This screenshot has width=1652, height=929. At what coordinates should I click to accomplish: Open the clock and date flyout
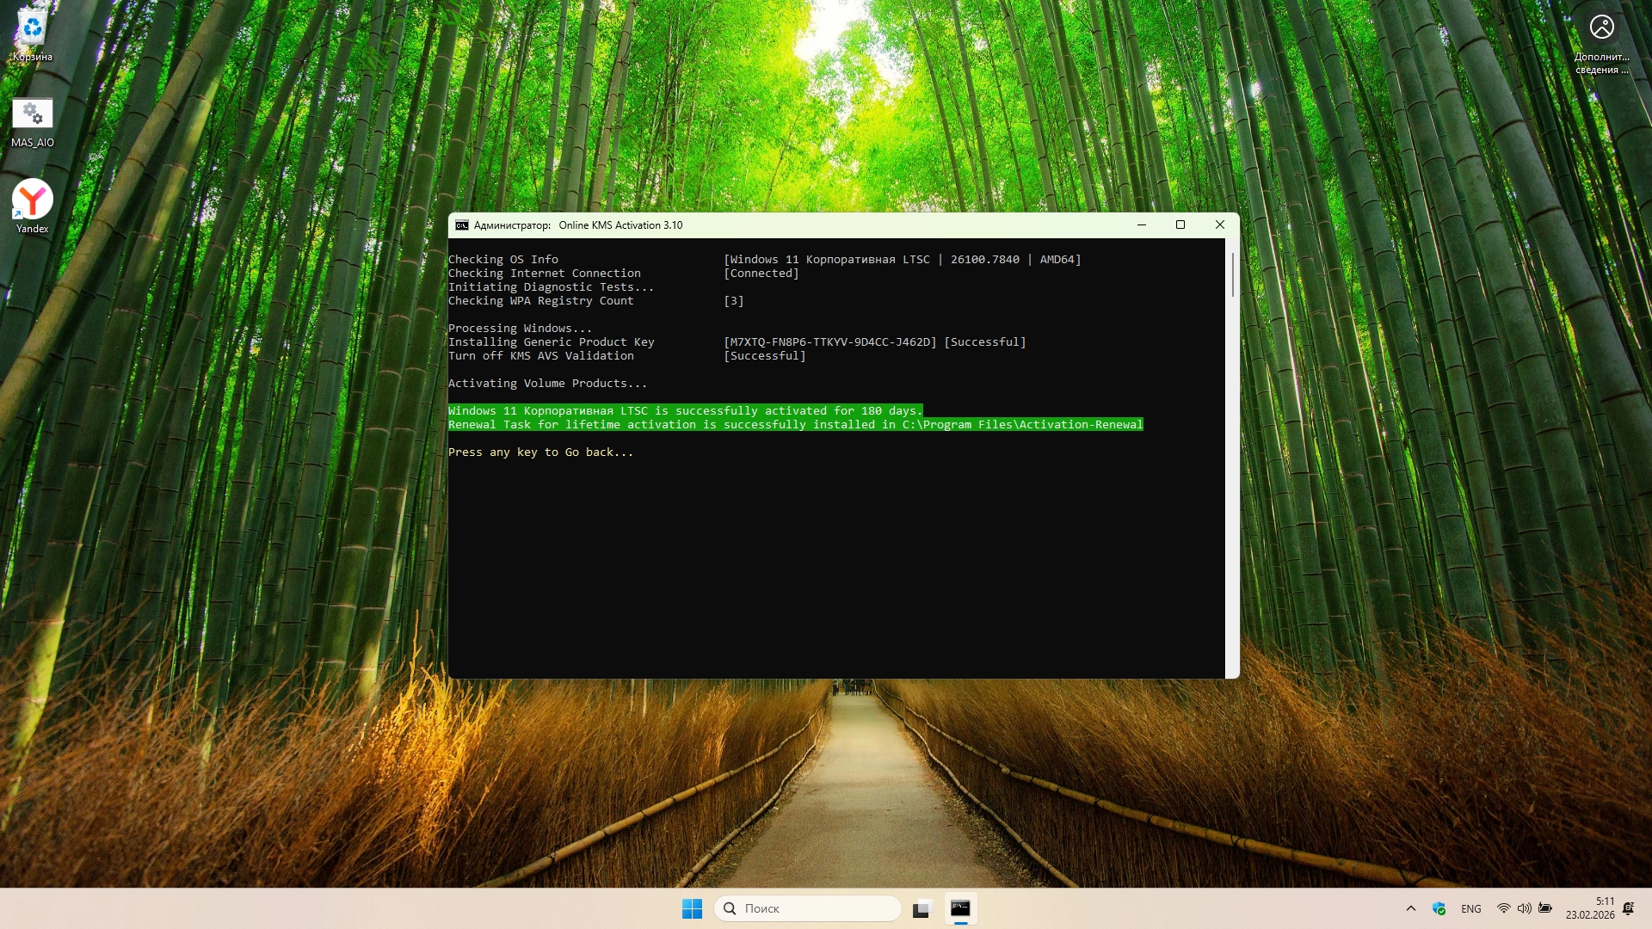pos(1590,908)
